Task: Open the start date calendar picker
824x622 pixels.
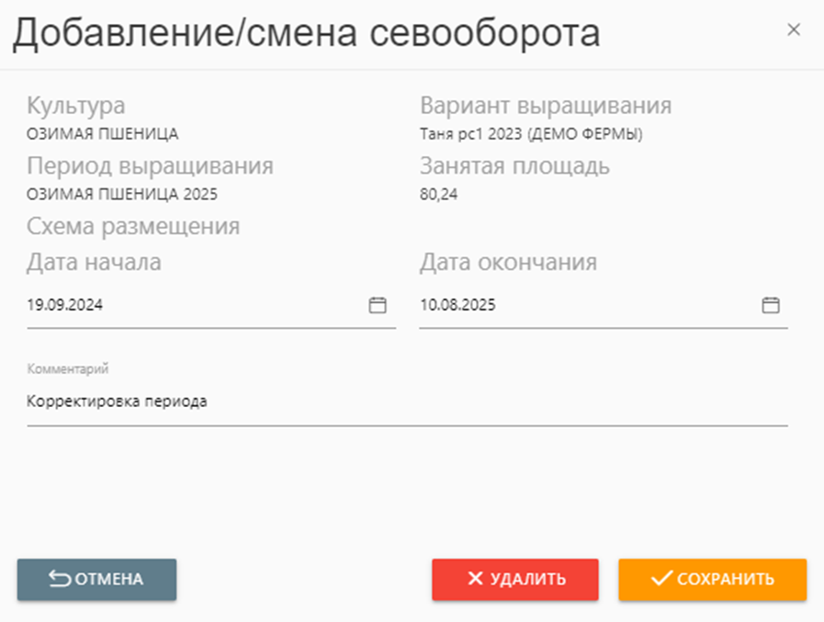Action: pos(378,306)
